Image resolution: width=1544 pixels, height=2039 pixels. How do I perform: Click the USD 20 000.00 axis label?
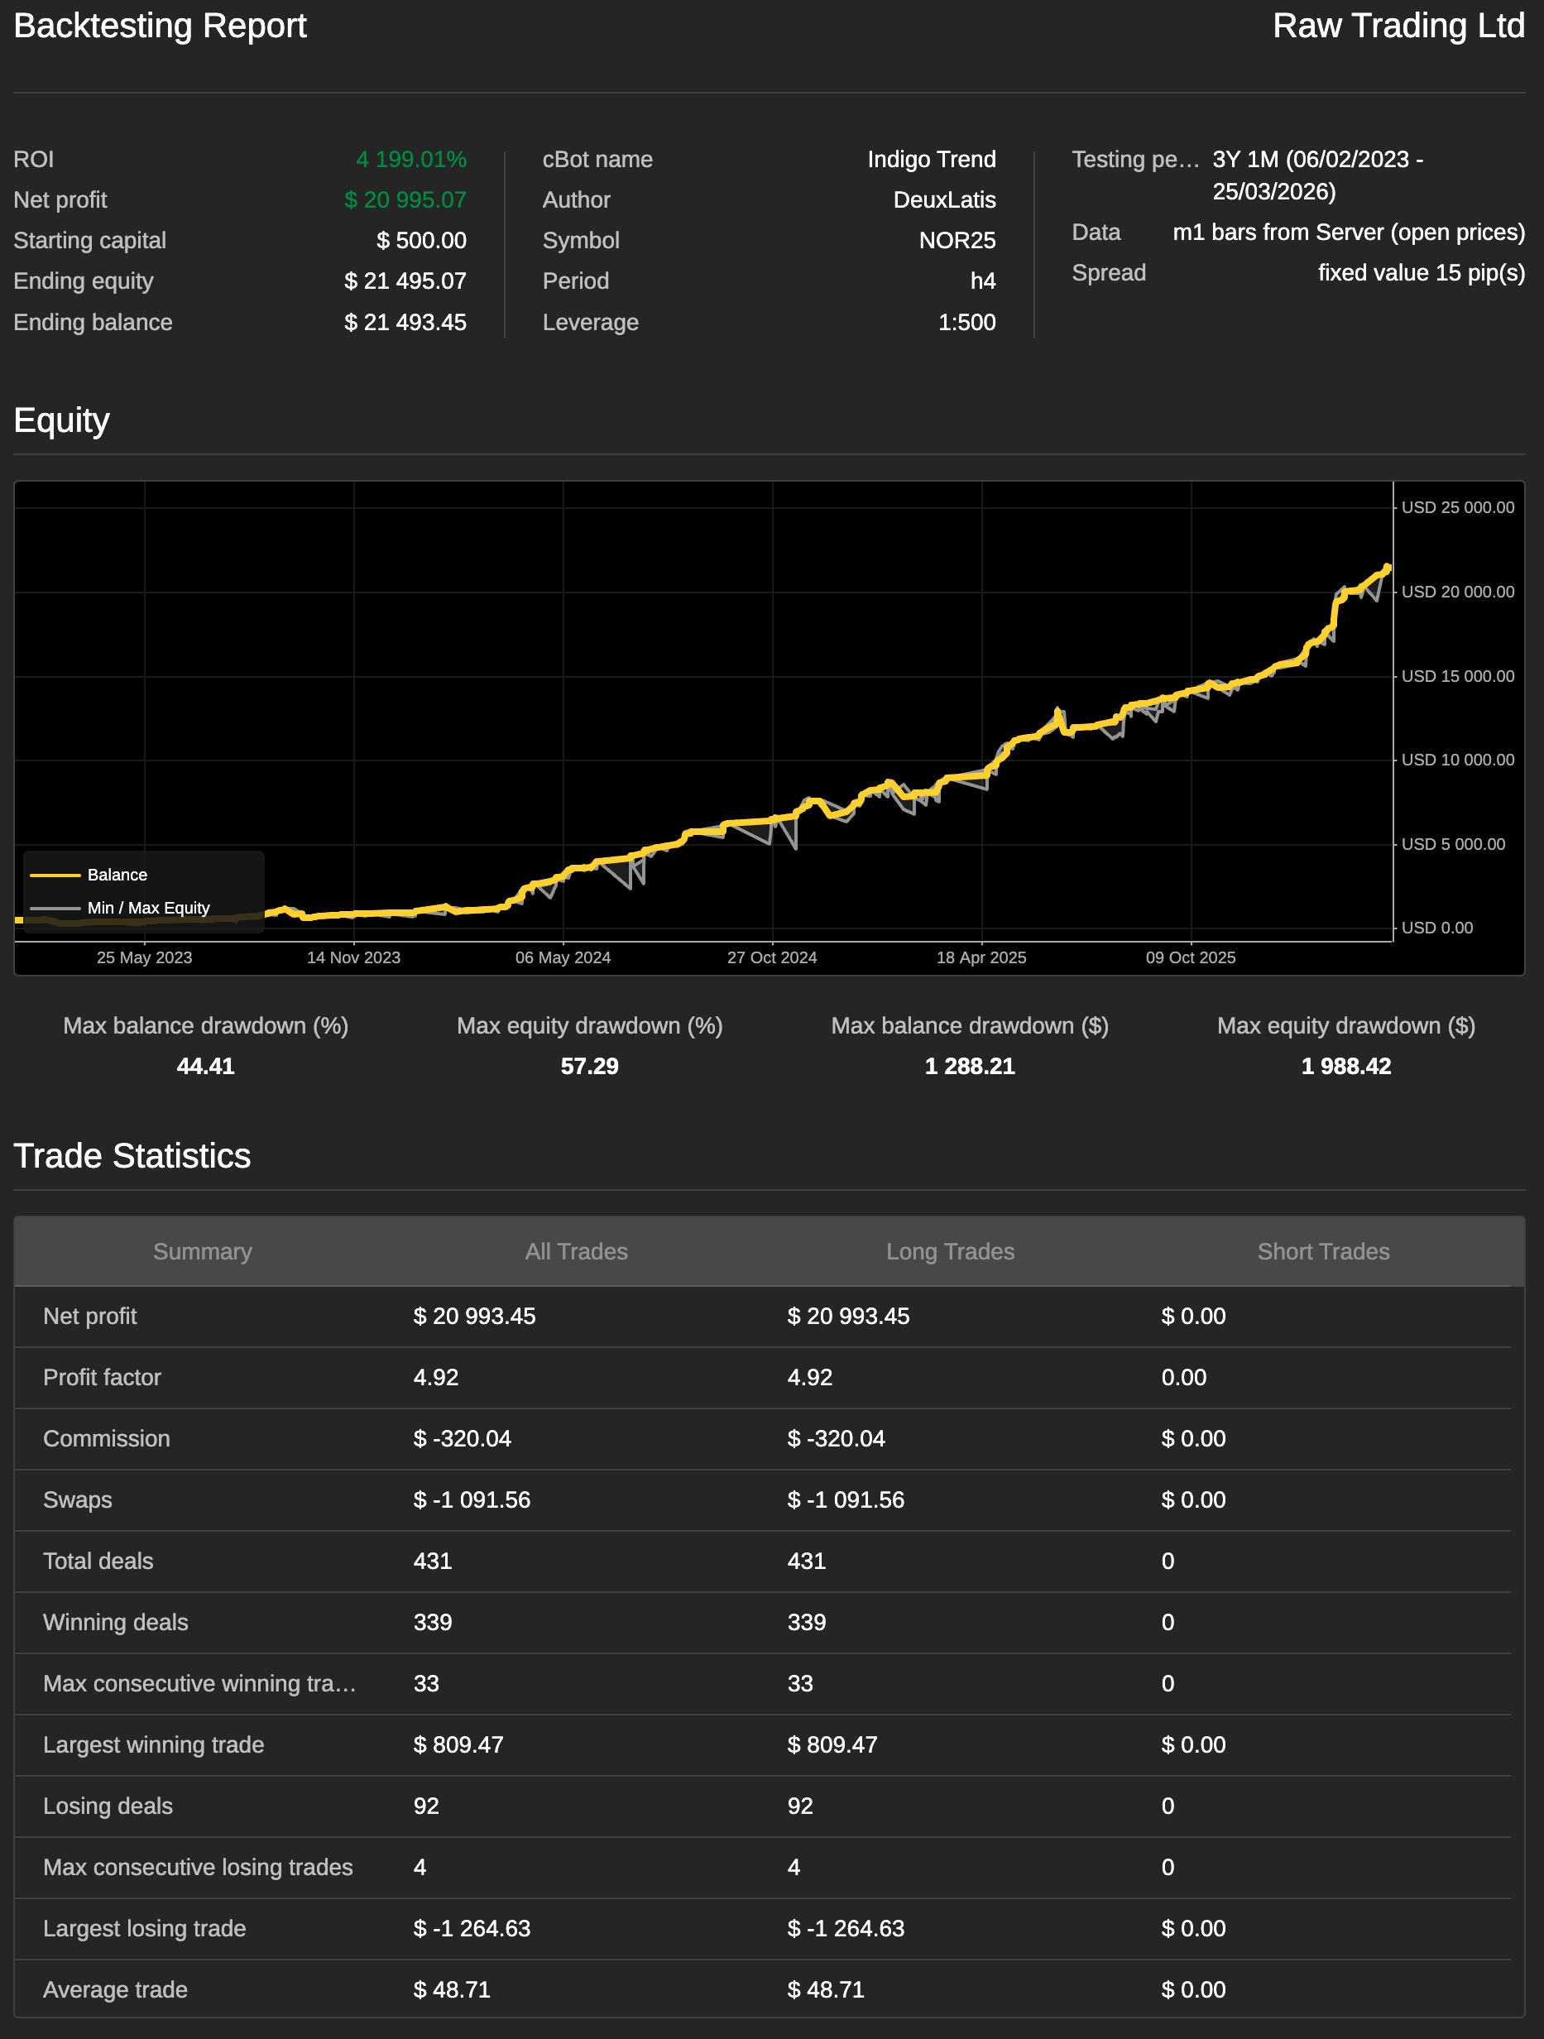coord(1457,592)
